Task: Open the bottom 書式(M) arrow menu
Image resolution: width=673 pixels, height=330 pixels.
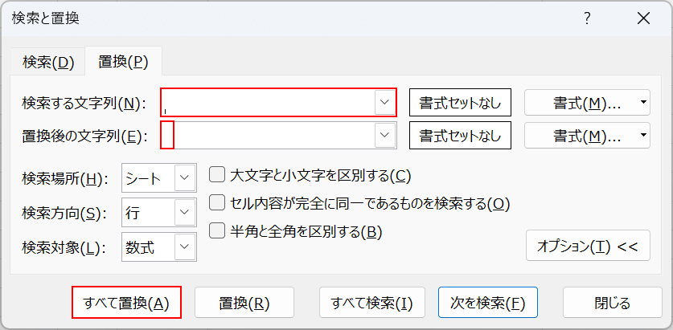Action: [643, 136]
